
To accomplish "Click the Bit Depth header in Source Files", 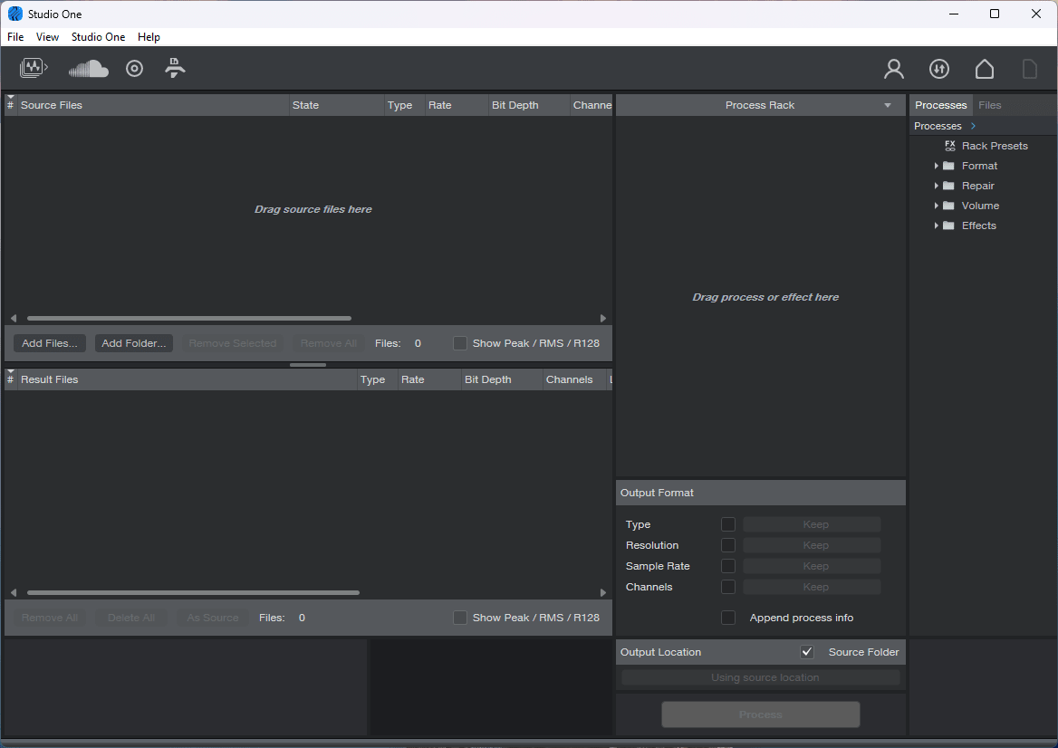I will pyautogui.click(x=528, y=105).
